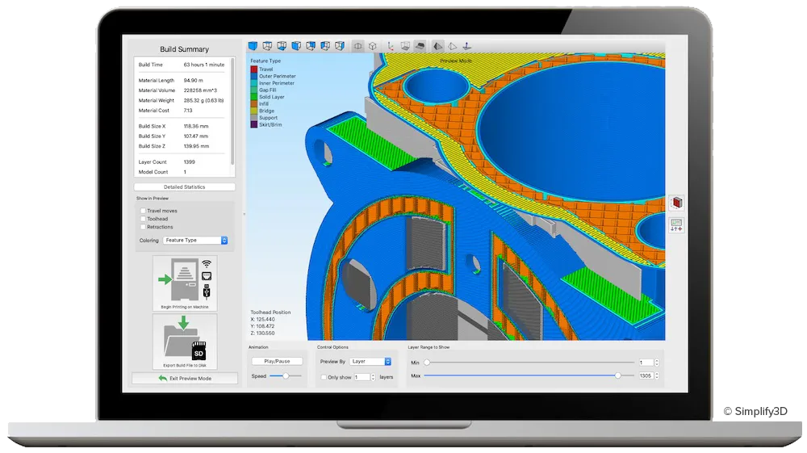The width and height of the screenshot is (807, 453).
Task: Click the gray outlined cube icon
Action: coord(372,46)
